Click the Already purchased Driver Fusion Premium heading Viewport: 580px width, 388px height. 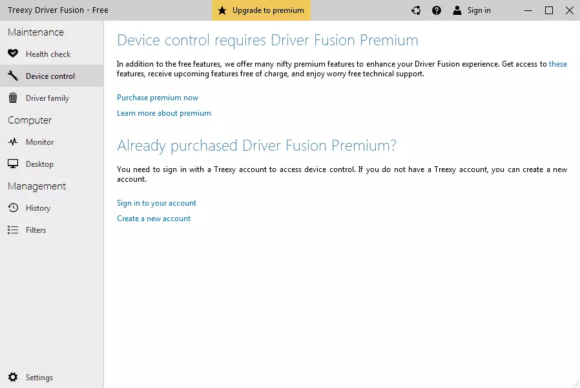tap(256, 146)
